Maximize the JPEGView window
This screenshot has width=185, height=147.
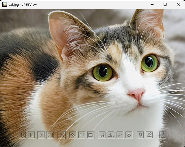165,4
